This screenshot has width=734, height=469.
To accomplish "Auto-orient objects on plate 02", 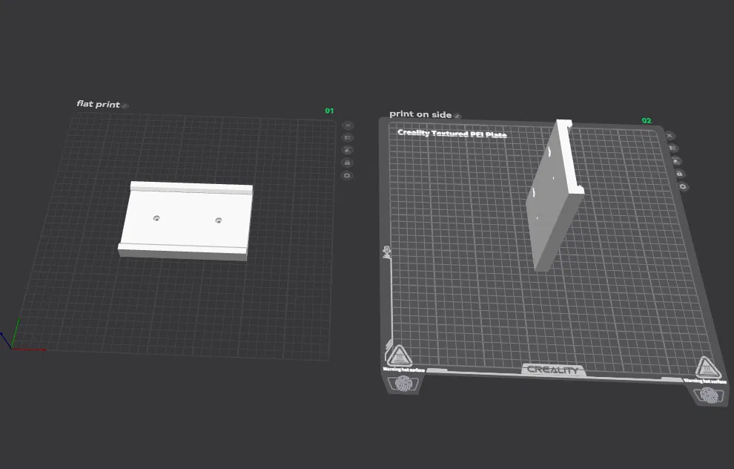I will (676, 161).
